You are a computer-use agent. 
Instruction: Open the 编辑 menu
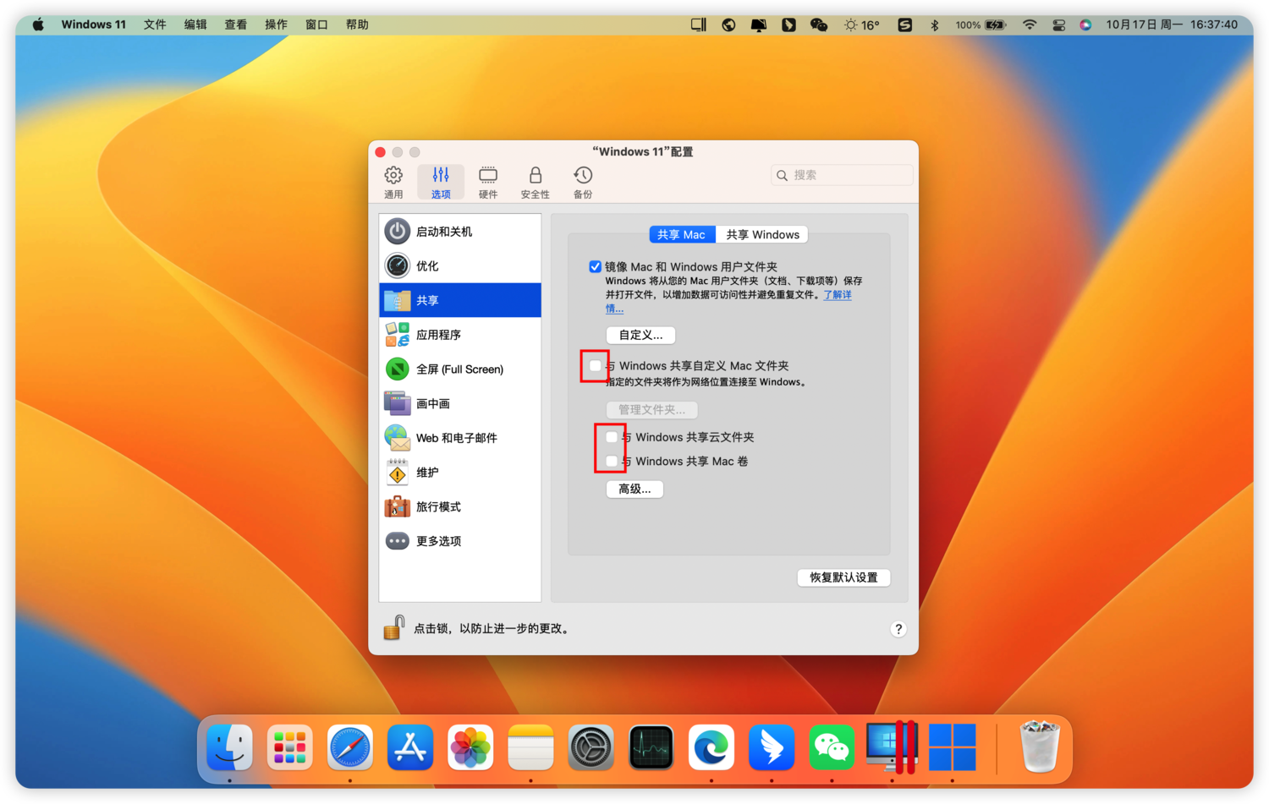[x=195, y=25]
